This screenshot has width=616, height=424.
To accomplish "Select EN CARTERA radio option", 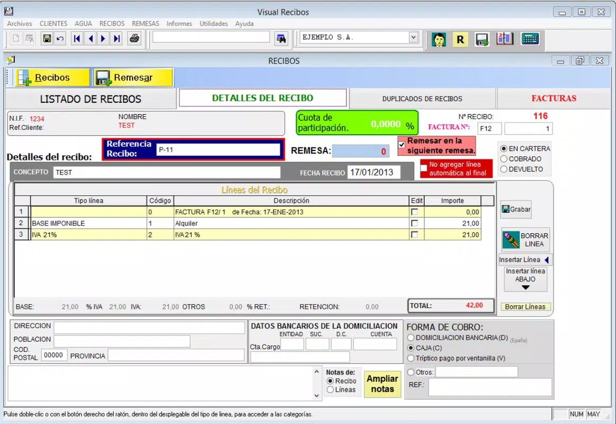I will pyautogui.click(x=504, y=148).
